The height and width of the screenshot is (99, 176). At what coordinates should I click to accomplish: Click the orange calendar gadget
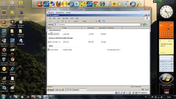[166, 30]
